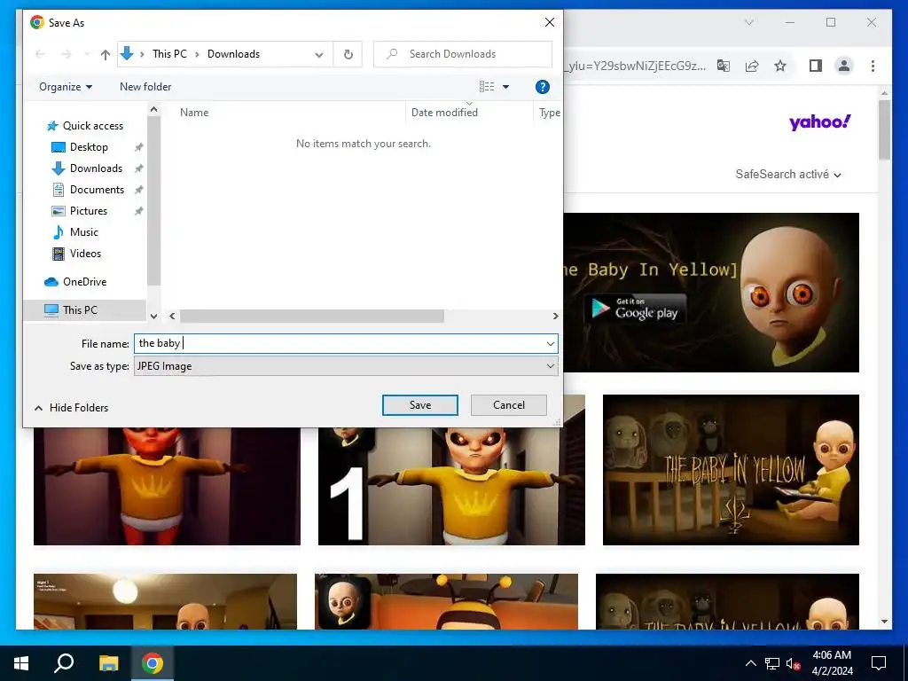Open Chrome's tab search chevron
This screenshot has width=908, height=681.
pos(748,22)
